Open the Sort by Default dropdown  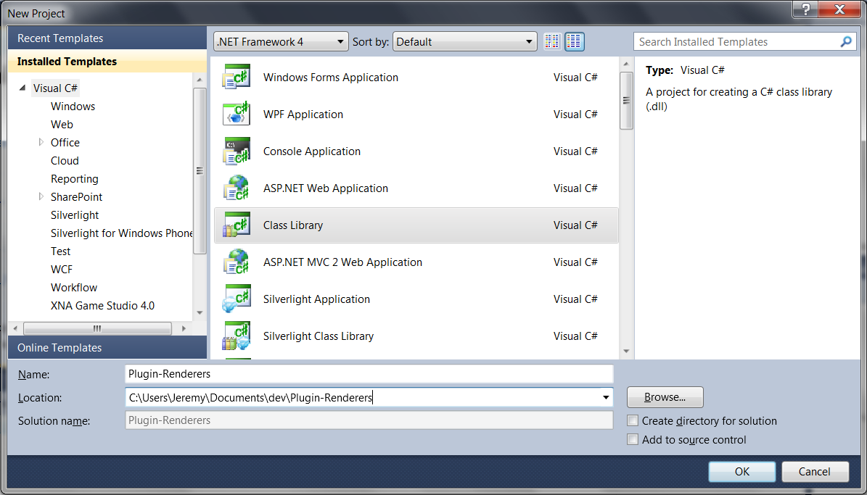click(464, 41)
